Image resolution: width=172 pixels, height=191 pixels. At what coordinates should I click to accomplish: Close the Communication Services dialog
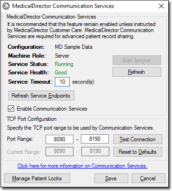tap(161, 6)
